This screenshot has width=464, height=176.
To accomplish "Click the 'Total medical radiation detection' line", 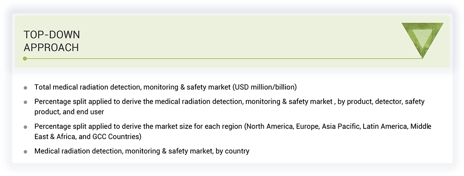I will tap(99, 87).
